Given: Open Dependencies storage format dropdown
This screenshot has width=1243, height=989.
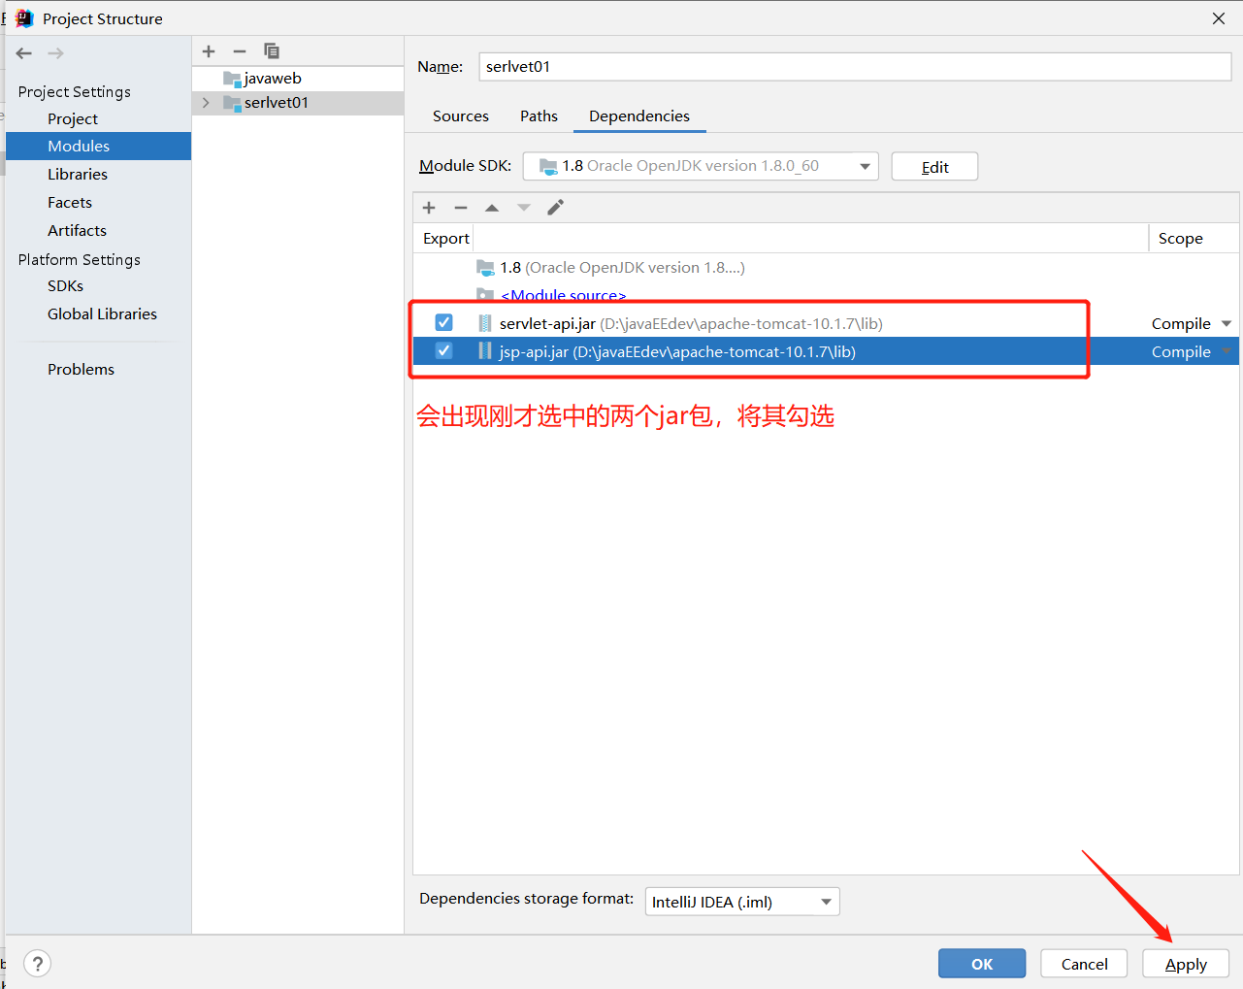Looking at the screenshot, I should point(742,902).
